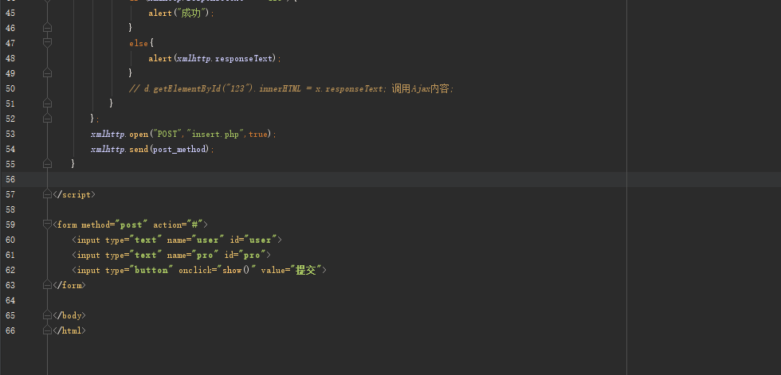Click the name="user" attribute

(x=195, y=240)
